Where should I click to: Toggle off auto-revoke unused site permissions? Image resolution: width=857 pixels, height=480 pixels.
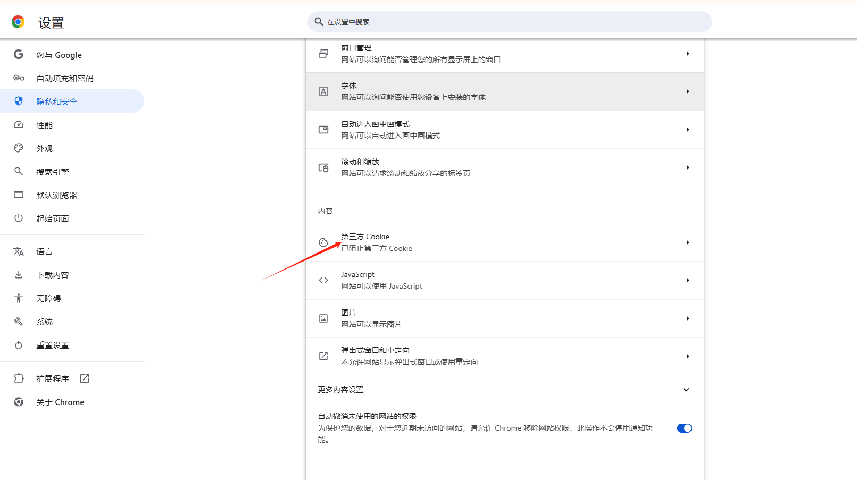click(x=685, y=428)
